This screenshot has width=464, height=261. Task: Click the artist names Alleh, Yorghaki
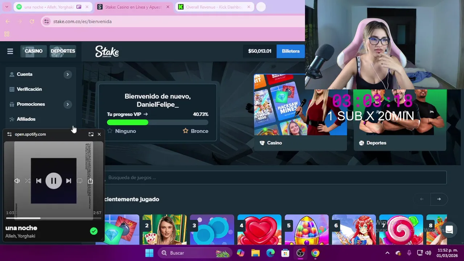(20, 236)
